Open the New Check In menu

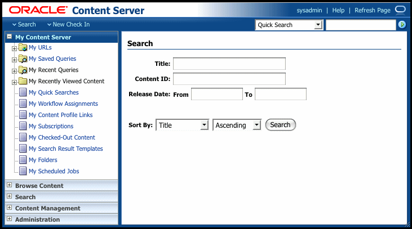[x=68, y=24]
